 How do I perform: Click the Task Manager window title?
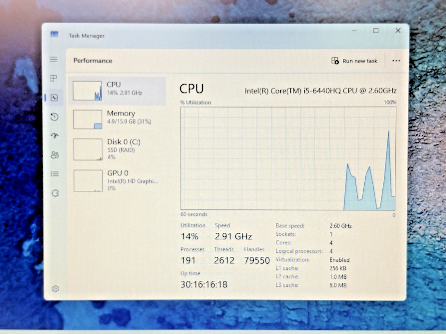87,36
